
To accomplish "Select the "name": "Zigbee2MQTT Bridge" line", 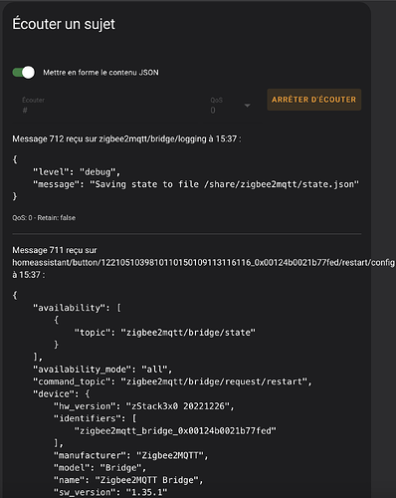I will point(128,480).
